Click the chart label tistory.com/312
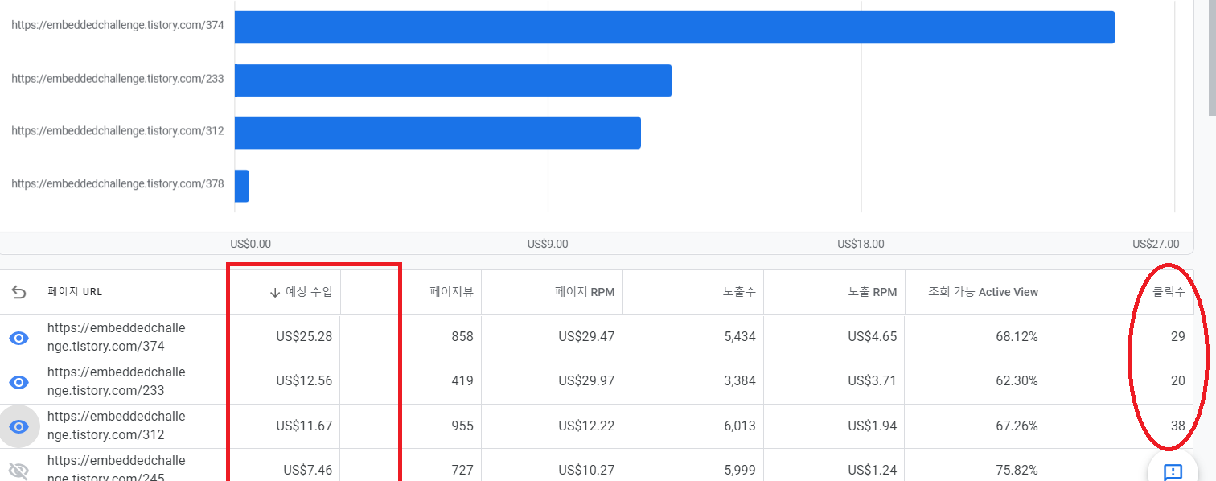This screenshot has width=1216, height=481. coord(117,131)
